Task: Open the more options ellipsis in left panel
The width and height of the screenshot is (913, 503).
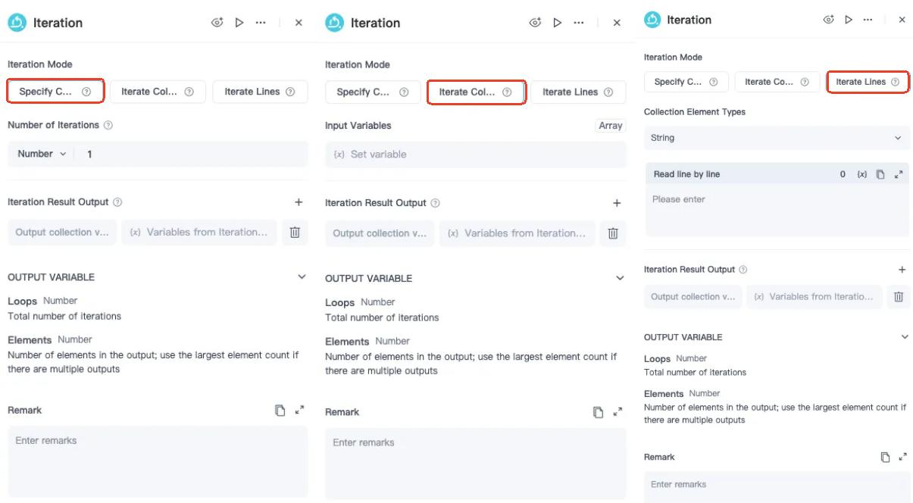Action: 261,23
